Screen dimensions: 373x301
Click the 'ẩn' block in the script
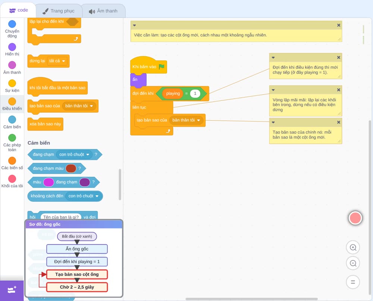coord(138,80)
